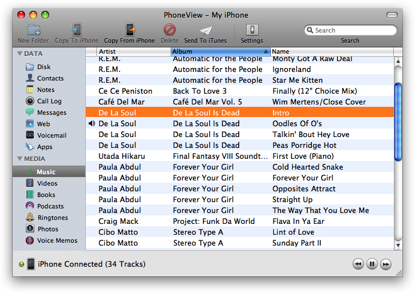415x293 pixels.
Task: Select the Talkin' Bout Hey Love track
Action: (240, 134)
